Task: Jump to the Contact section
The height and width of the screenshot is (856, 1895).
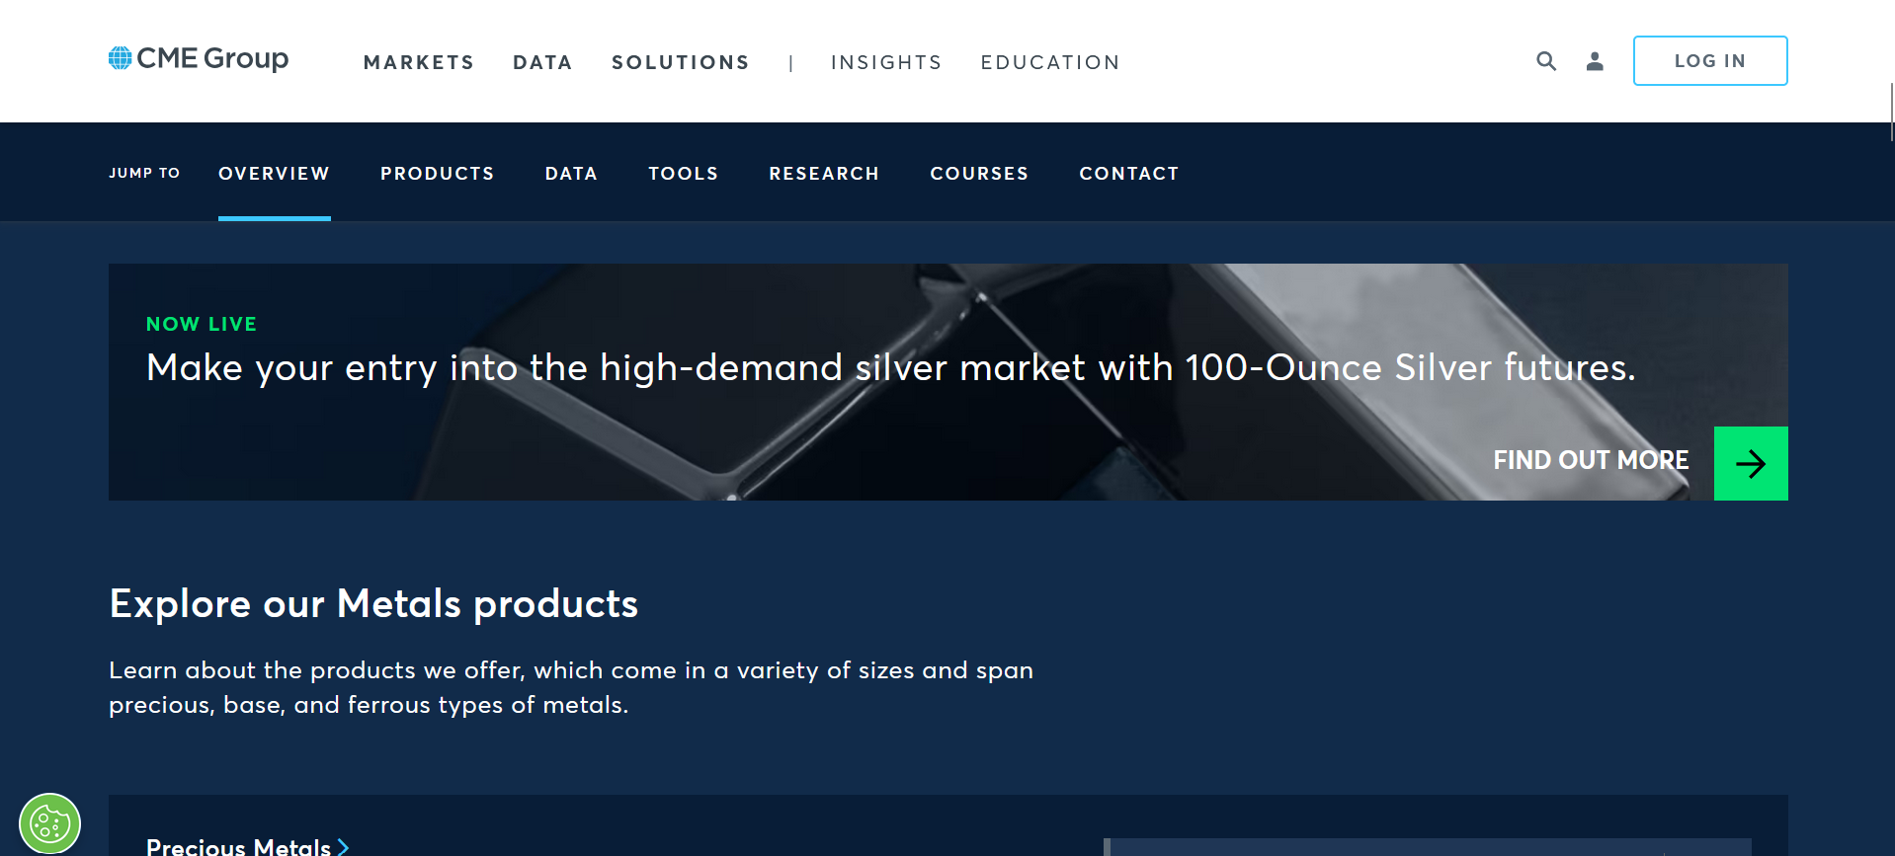Action: click(x=1129, y=174)
